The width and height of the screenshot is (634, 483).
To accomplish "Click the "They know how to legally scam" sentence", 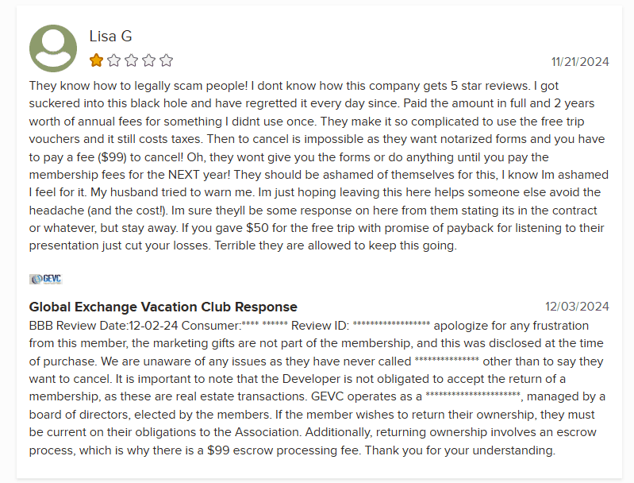I will (x=119, y=85).
